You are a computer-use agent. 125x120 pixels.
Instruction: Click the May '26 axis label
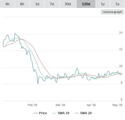point(117,105)
